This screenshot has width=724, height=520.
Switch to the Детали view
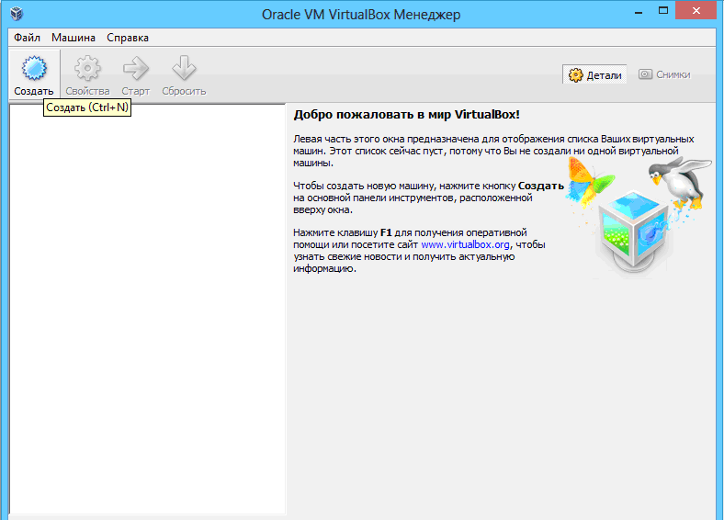pyautogui.click(x=594, y=74)
